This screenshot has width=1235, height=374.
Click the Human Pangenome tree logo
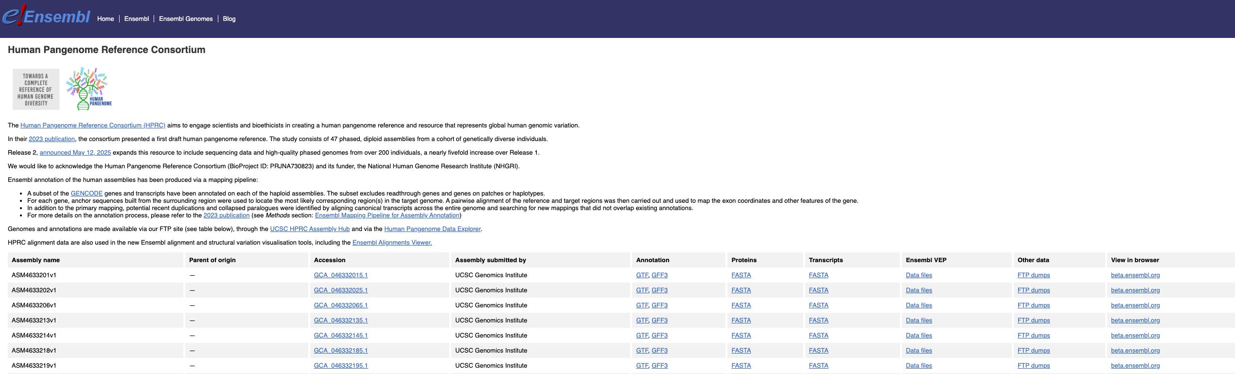[x=89, y=89]
